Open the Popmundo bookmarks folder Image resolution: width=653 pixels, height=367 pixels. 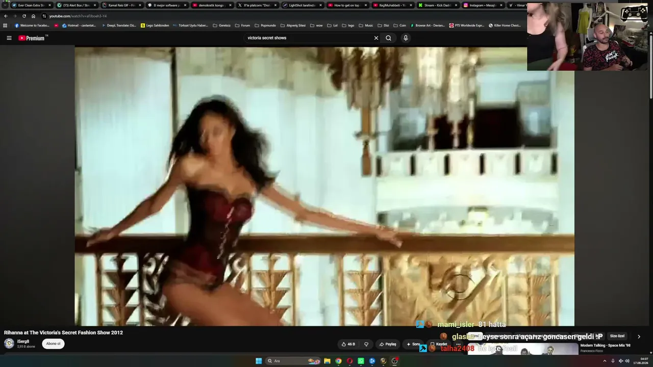[x=265, y=25]
